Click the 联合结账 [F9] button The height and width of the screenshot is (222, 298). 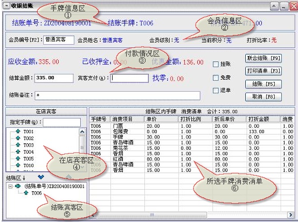click(x=264, y=58)
